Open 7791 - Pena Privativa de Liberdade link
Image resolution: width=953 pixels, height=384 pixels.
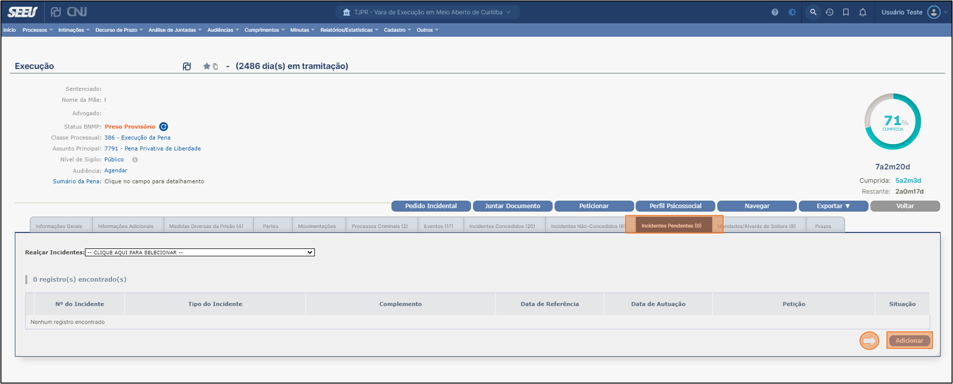tap(152, 149)
